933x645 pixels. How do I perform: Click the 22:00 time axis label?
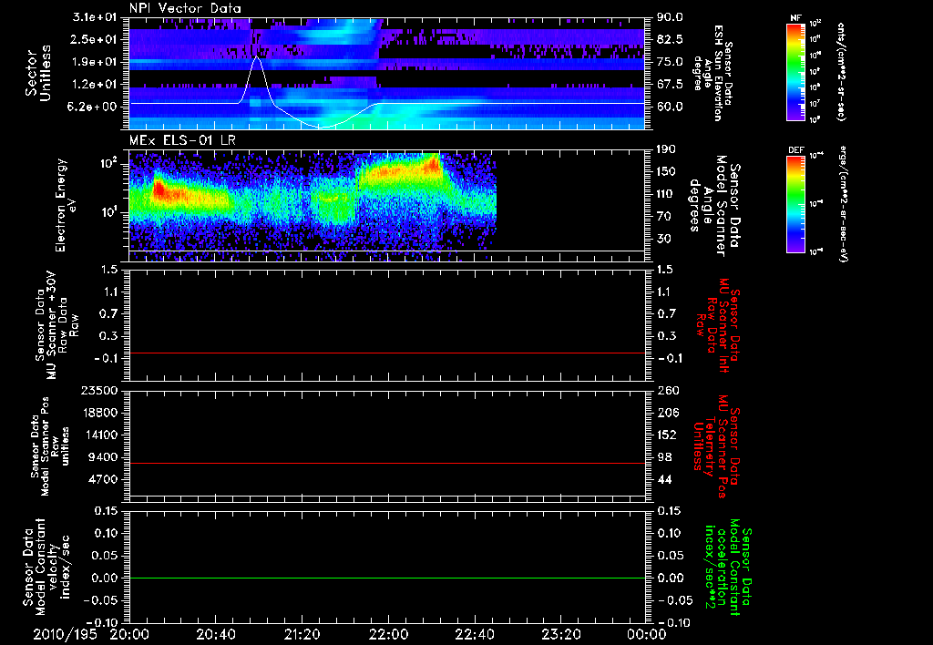click(388, 634)
